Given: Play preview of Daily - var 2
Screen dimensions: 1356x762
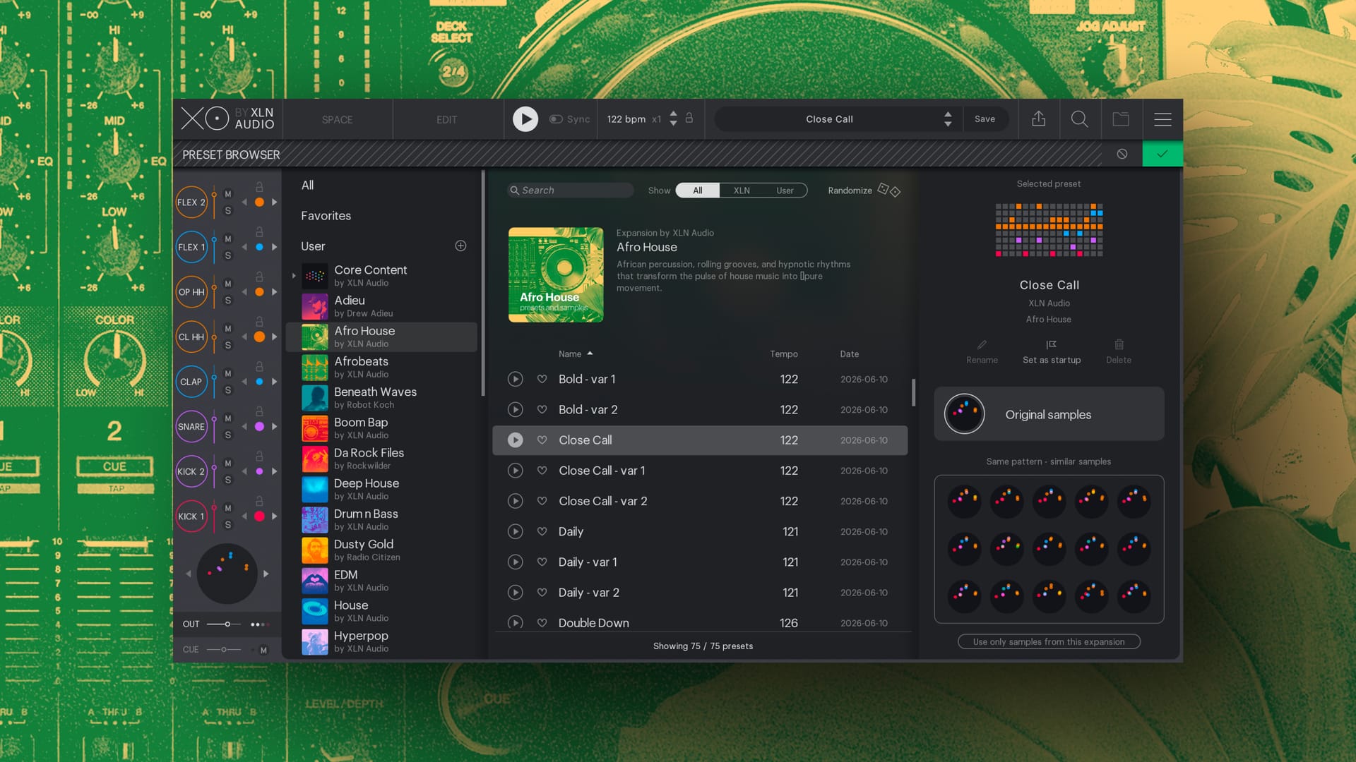Looking at the screenshot, I should point(516,593).
